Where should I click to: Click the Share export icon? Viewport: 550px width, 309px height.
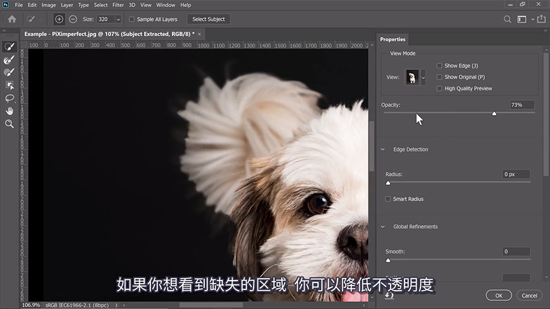pyautogui.click(x=541, y=19)
